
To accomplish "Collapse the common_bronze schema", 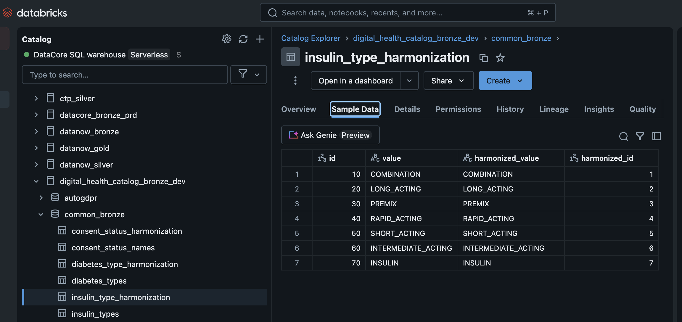I will [41, 214].
